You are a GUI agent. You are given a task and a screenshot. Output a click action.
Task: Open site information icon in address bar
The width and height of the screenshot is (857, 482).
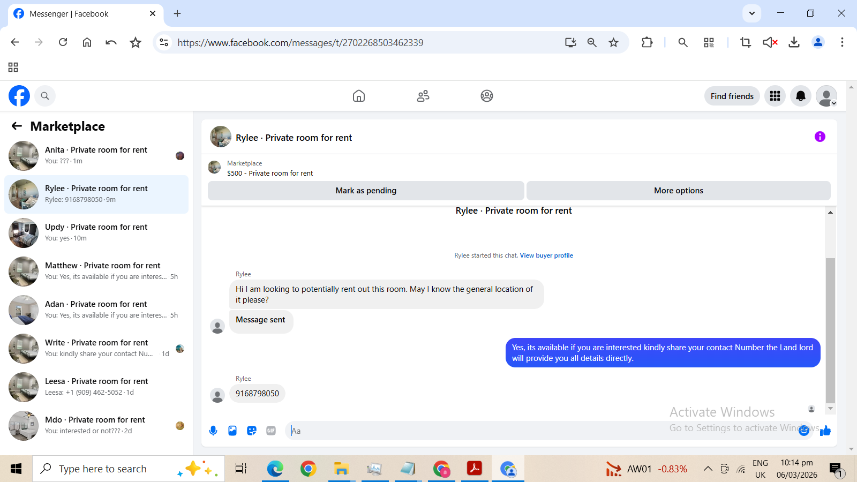tap(164, 42)
